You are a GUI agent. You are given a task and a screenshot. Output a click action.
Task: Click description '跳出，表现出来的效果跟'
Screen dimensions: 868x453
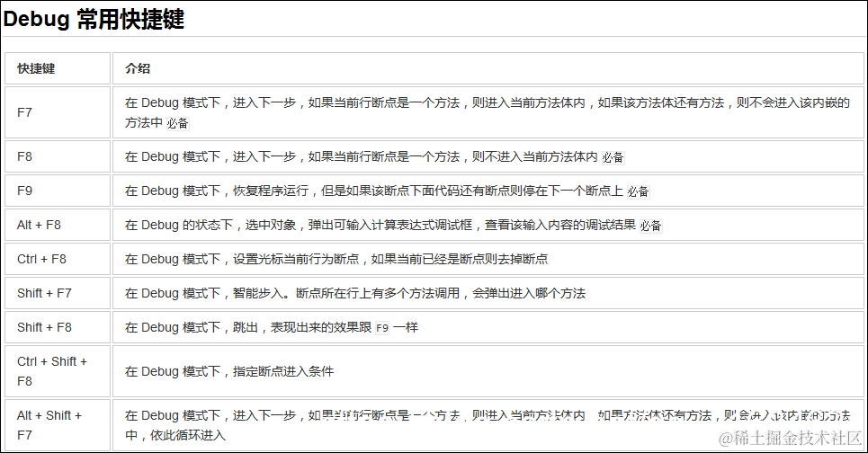301,327
